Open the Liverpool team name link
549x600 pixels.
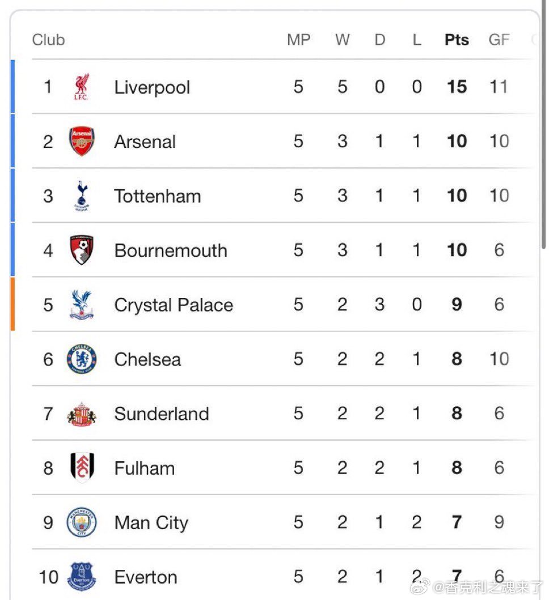pos(152,88)
